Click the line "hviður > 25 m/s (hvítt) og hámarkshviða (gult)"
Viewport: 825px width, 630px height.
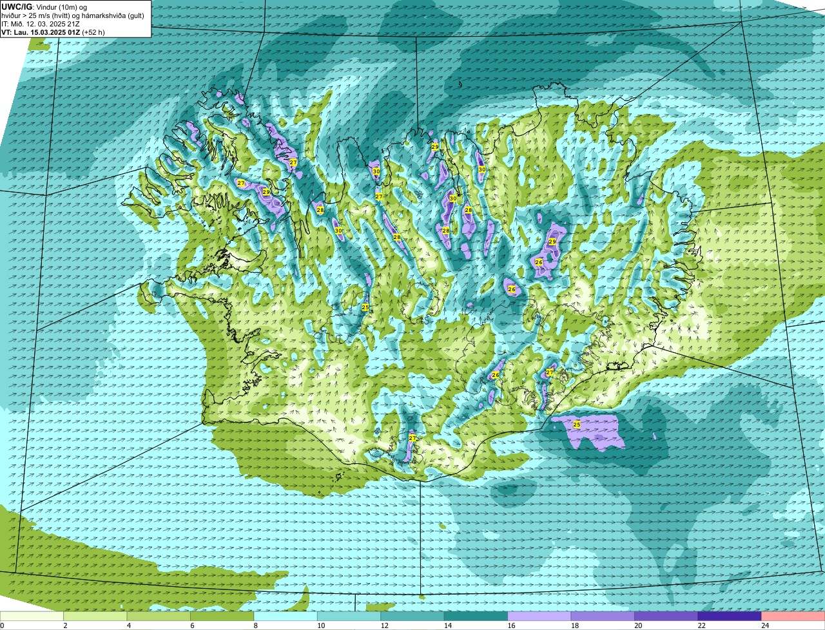point(73,15)
